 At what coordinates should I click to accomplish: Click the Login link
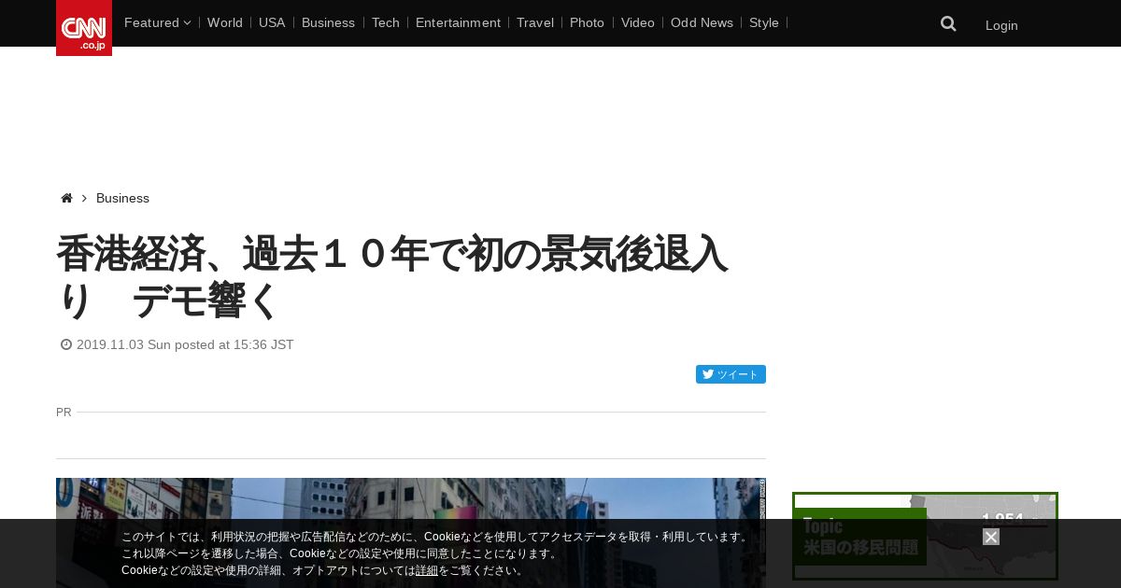click(x=1001, y=25)
